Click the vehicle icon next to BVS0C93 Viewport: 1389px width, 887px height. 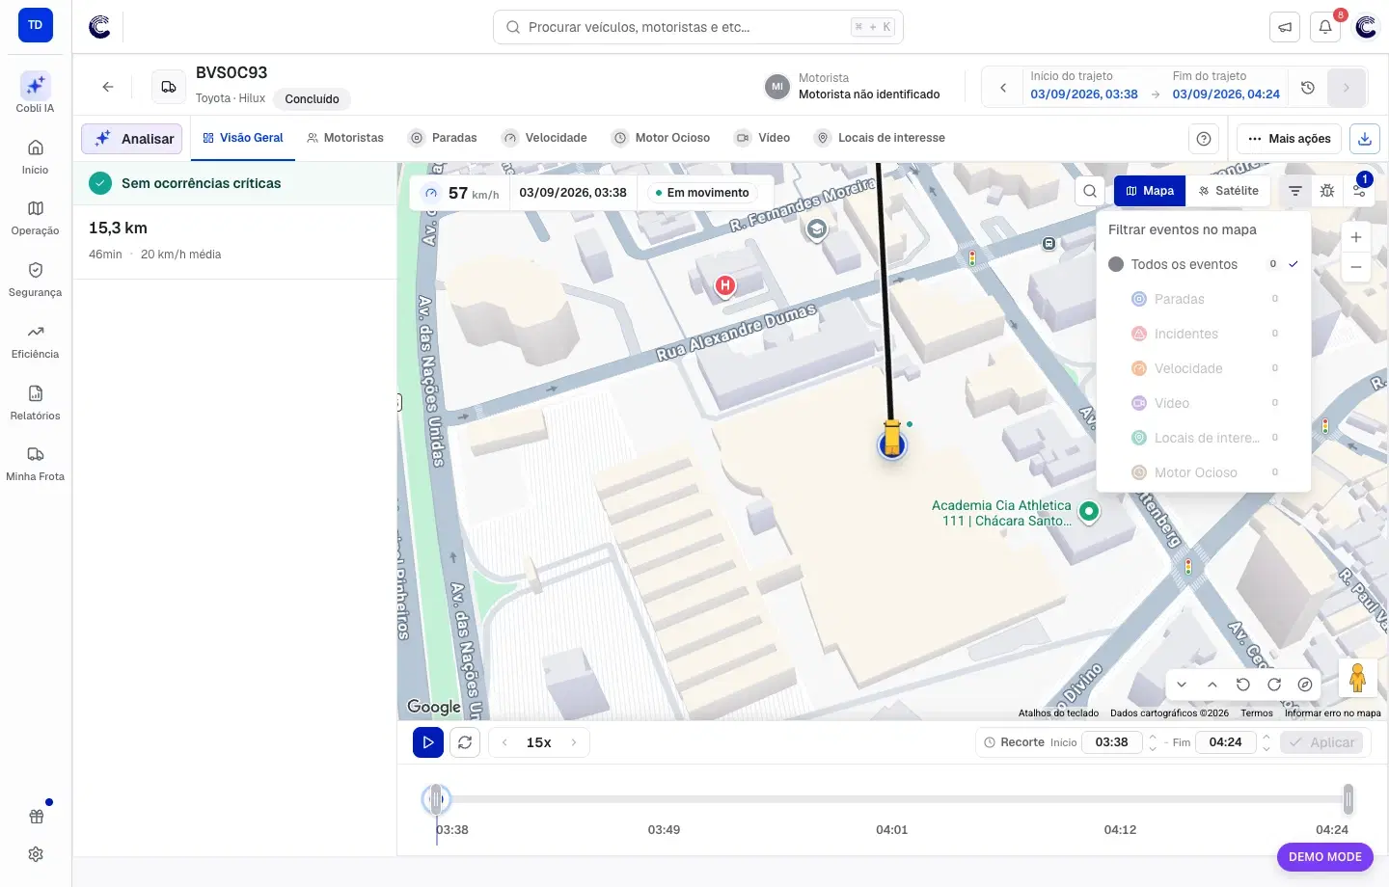pos(169,87)
